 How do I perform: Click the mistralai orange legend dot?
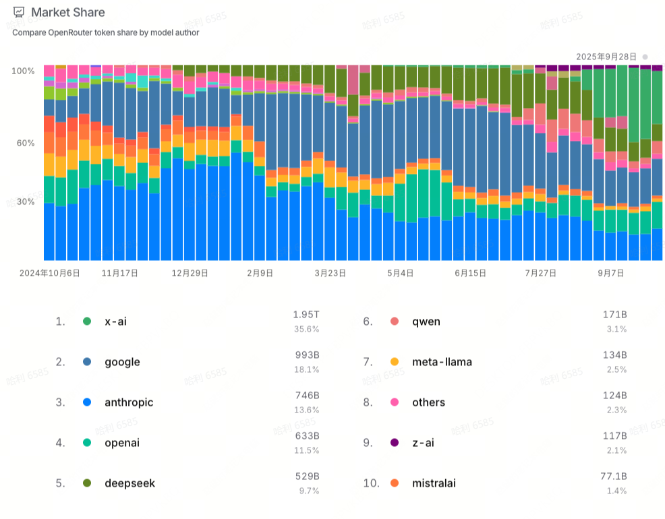tap(395, 483)
